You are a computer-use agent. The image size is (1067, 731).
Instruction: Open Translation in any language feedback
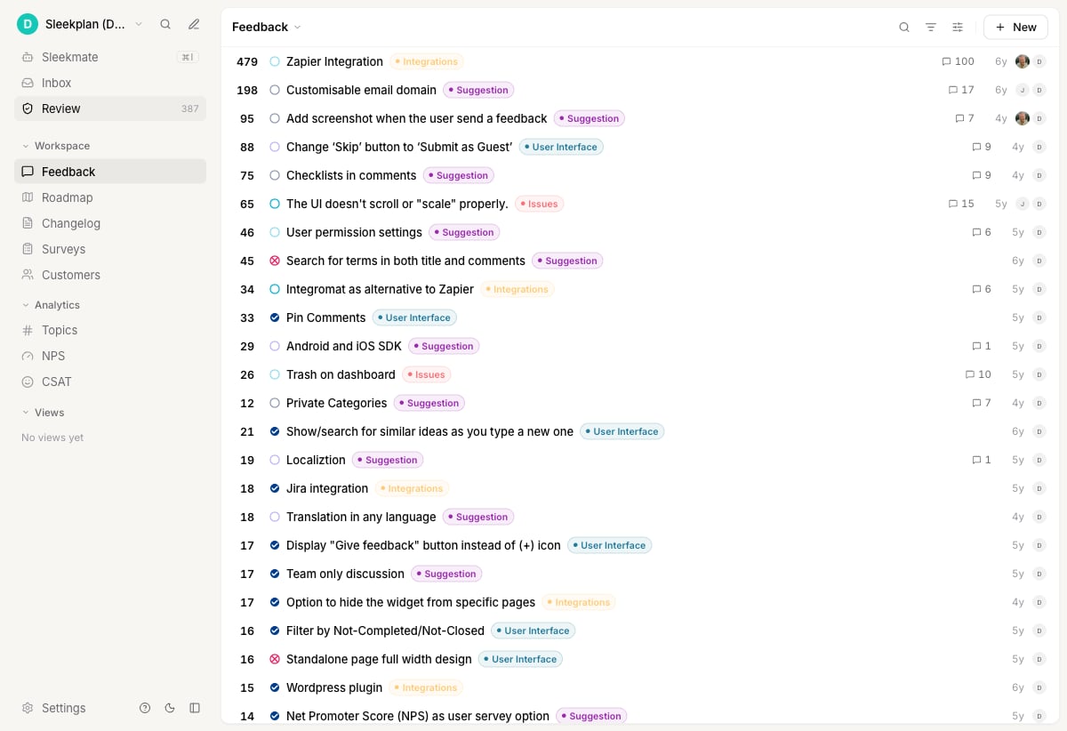361,517
